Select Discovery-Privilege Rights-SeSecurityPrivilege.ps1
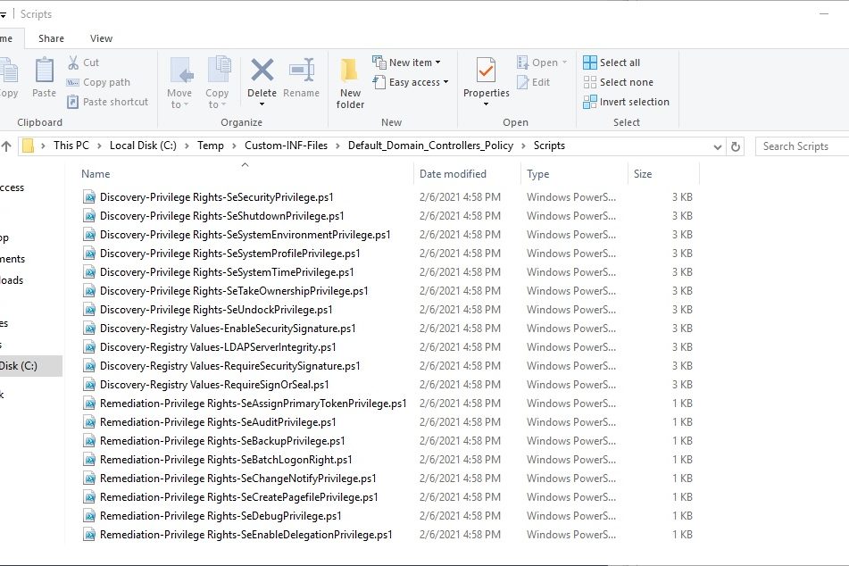The image size is (849, 566). pos(217,197)
